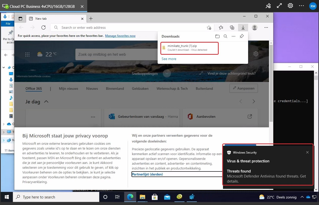Switch to the Nieuws tab
Image resolution: width=319 pixels, height=205 pixels.
(92, 89)
